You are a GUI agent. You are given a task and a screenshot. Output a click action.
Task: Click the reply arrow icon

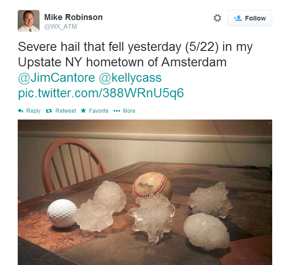20,110
